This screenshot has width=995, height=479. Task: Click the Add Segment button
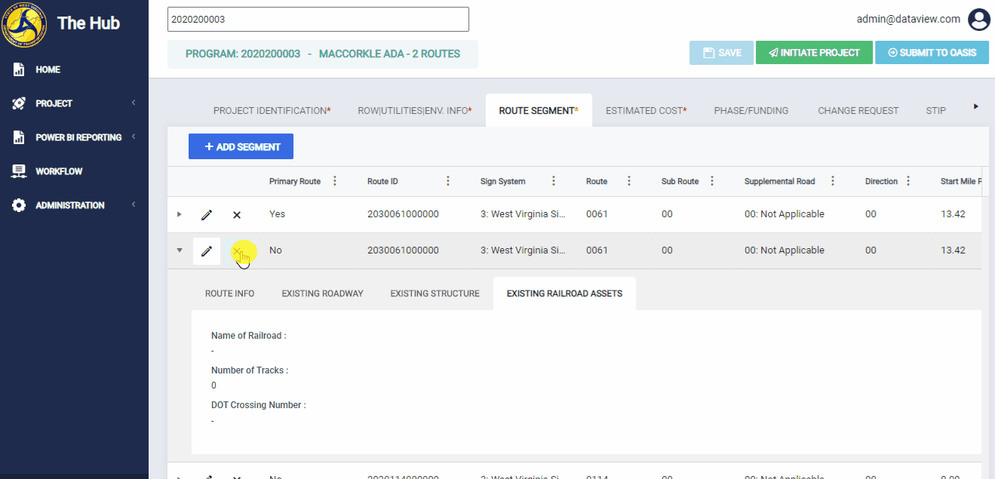[241, 146]
